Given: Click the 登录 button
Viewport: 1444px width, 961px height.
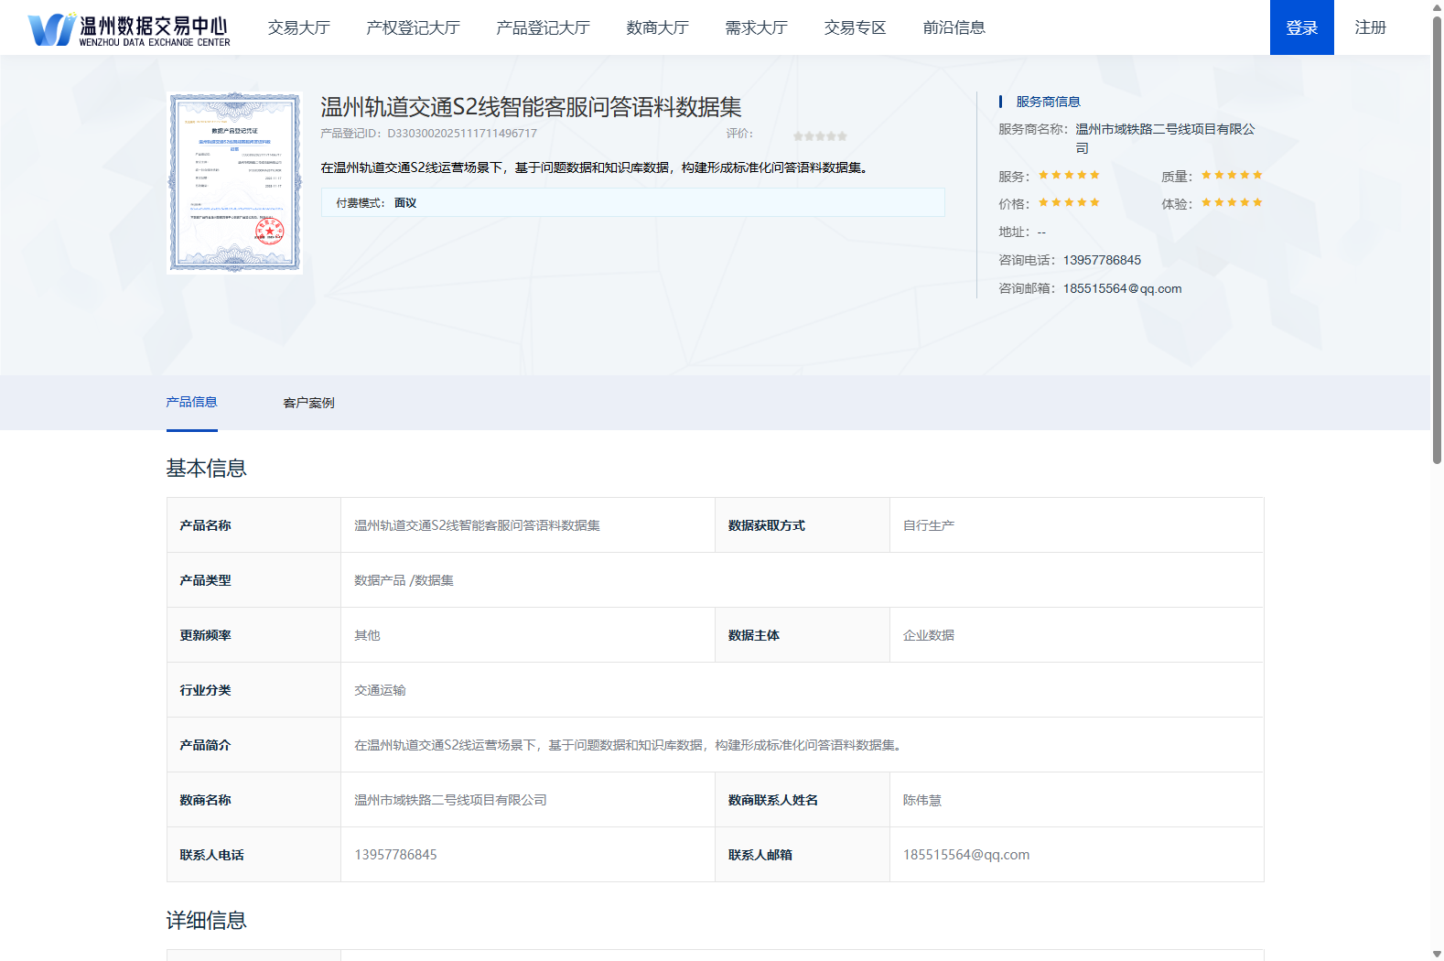Looking at the screenshot, I should tap(1301, 27).
